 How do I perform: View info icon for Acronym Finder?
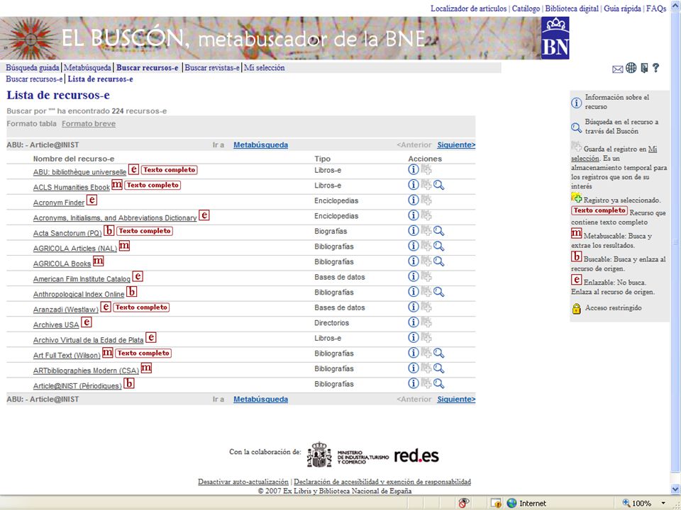(x=413, y=200)
